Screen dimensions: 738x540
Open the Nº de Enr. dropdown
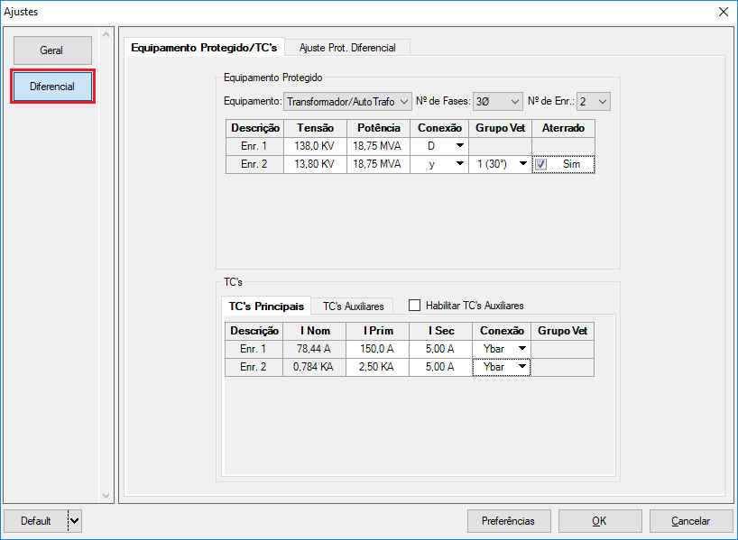(602, 102)
